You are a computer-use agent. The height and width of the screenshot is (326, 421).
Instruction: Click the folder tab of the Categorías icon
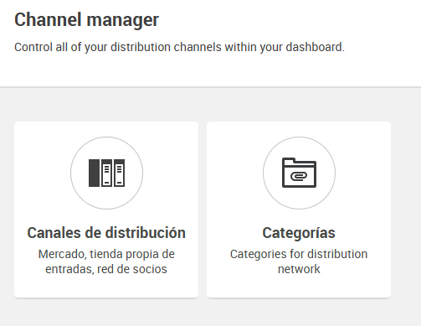point(289,160)
